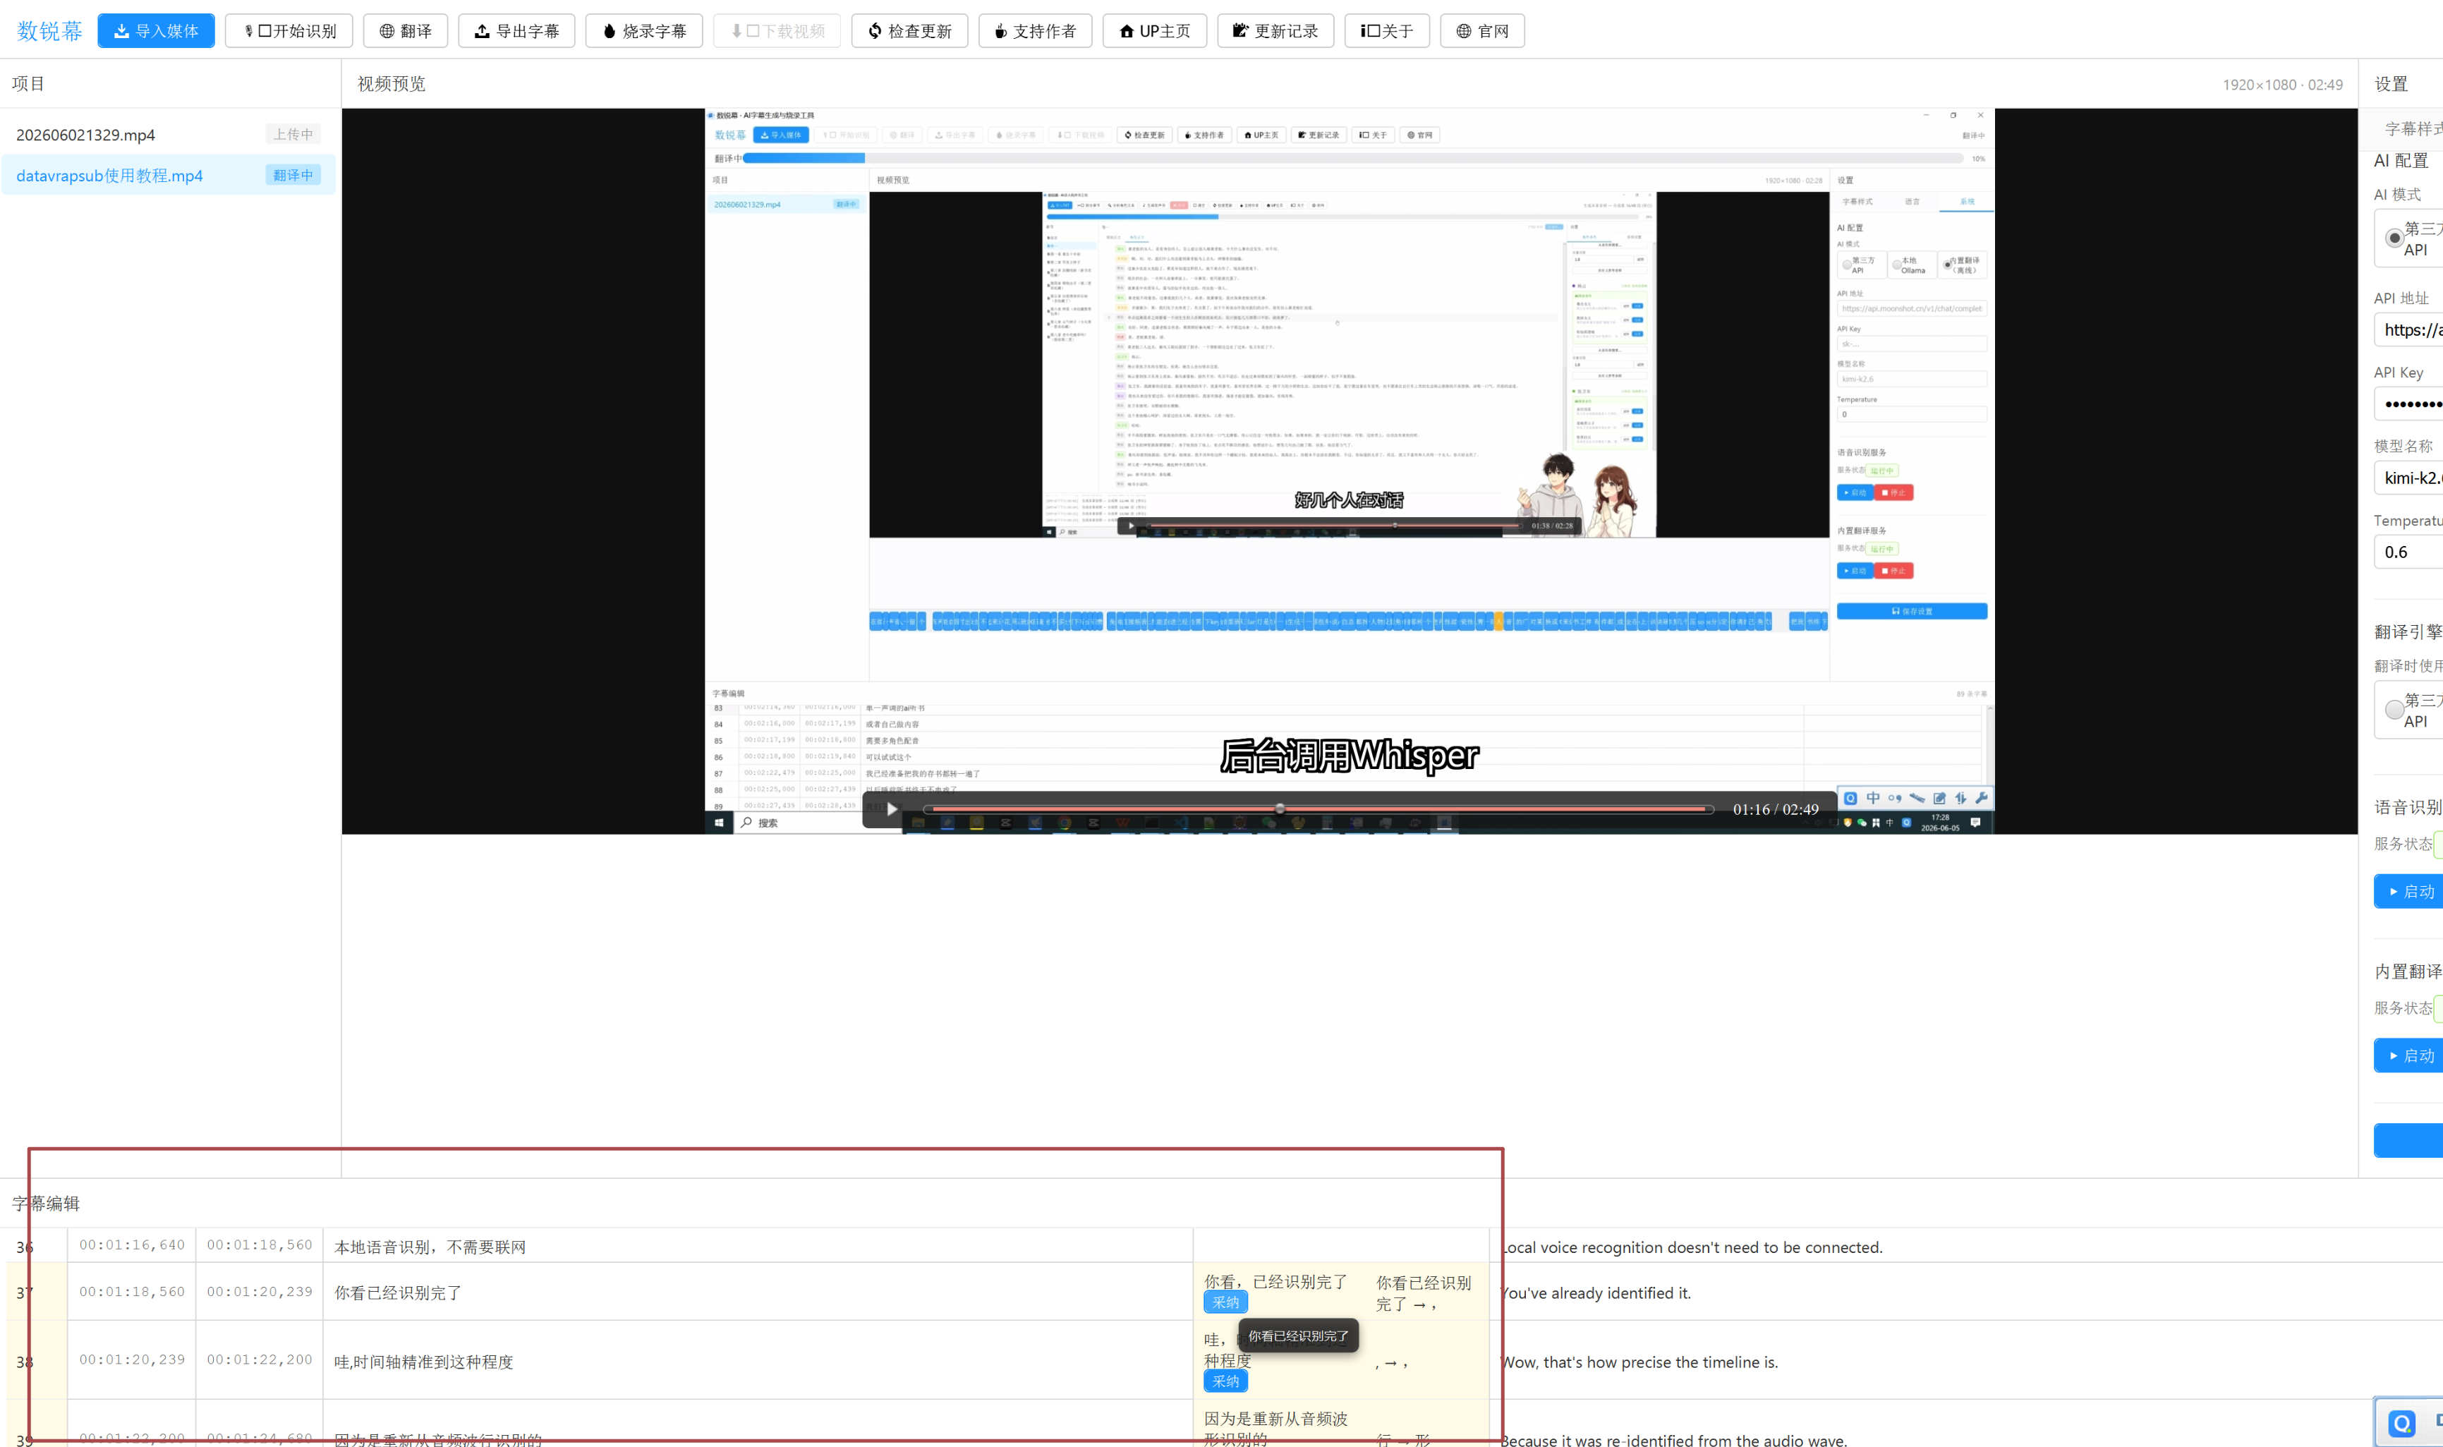Select project 202606021329.mp4
Screen dimensions: 2443x1447
tap(169, 135)
